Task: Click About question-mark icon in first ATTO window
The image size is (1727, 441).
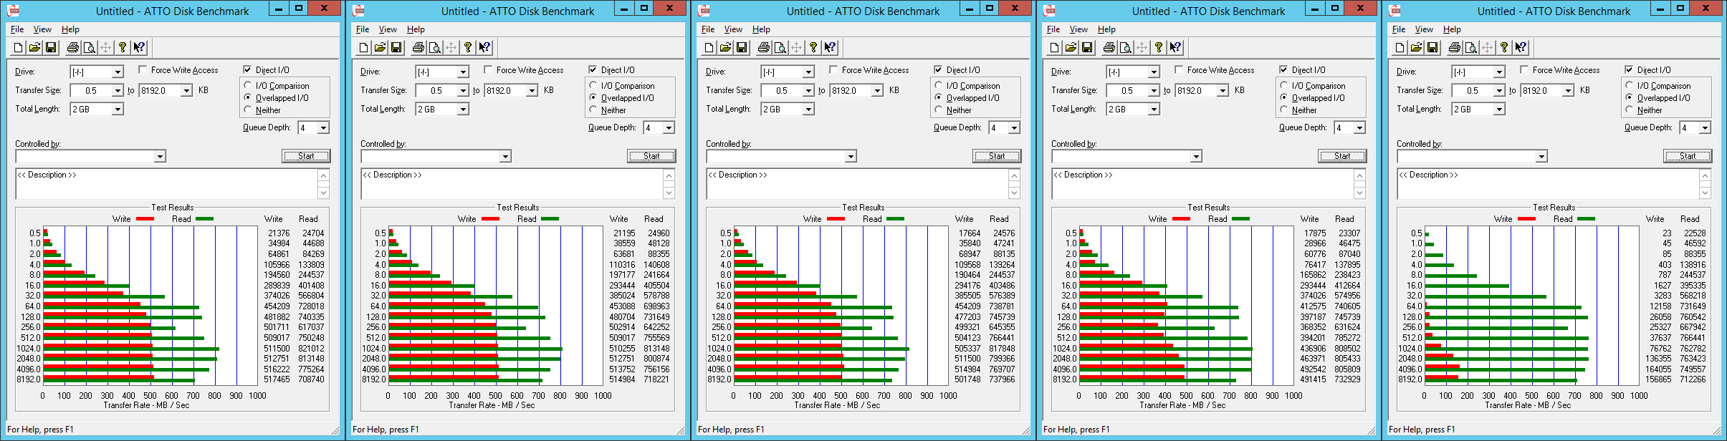Action: click(123, 47)
